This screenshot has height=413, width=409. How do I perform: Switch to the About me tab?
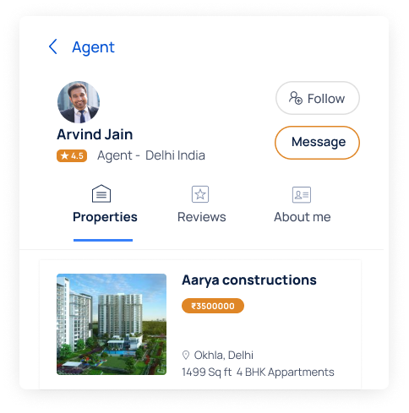(x=303, y=217)
